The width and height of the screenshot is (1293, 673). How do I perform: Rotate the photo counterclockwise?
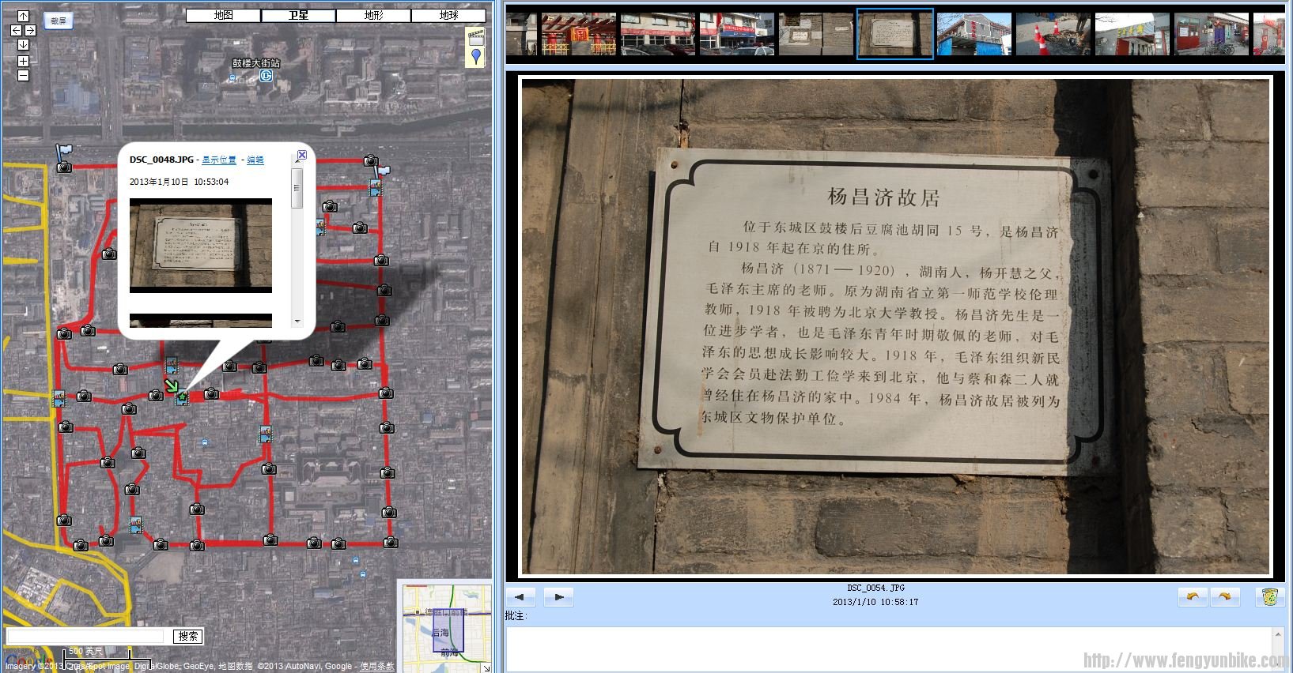point(1193,597)
